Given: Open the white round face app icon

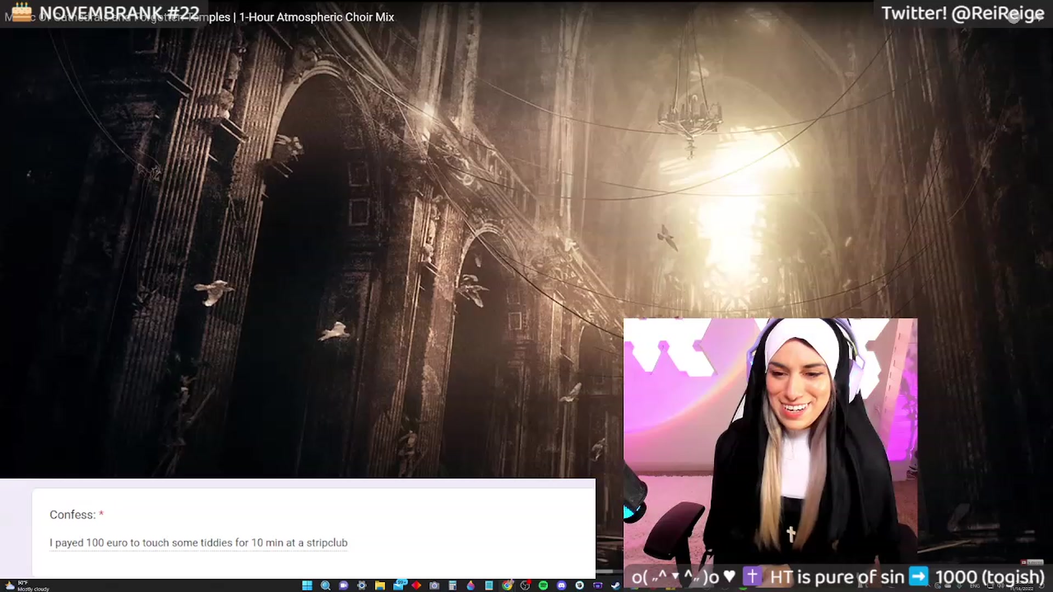Looking at the screenshot, I should (x=580, y=585).
